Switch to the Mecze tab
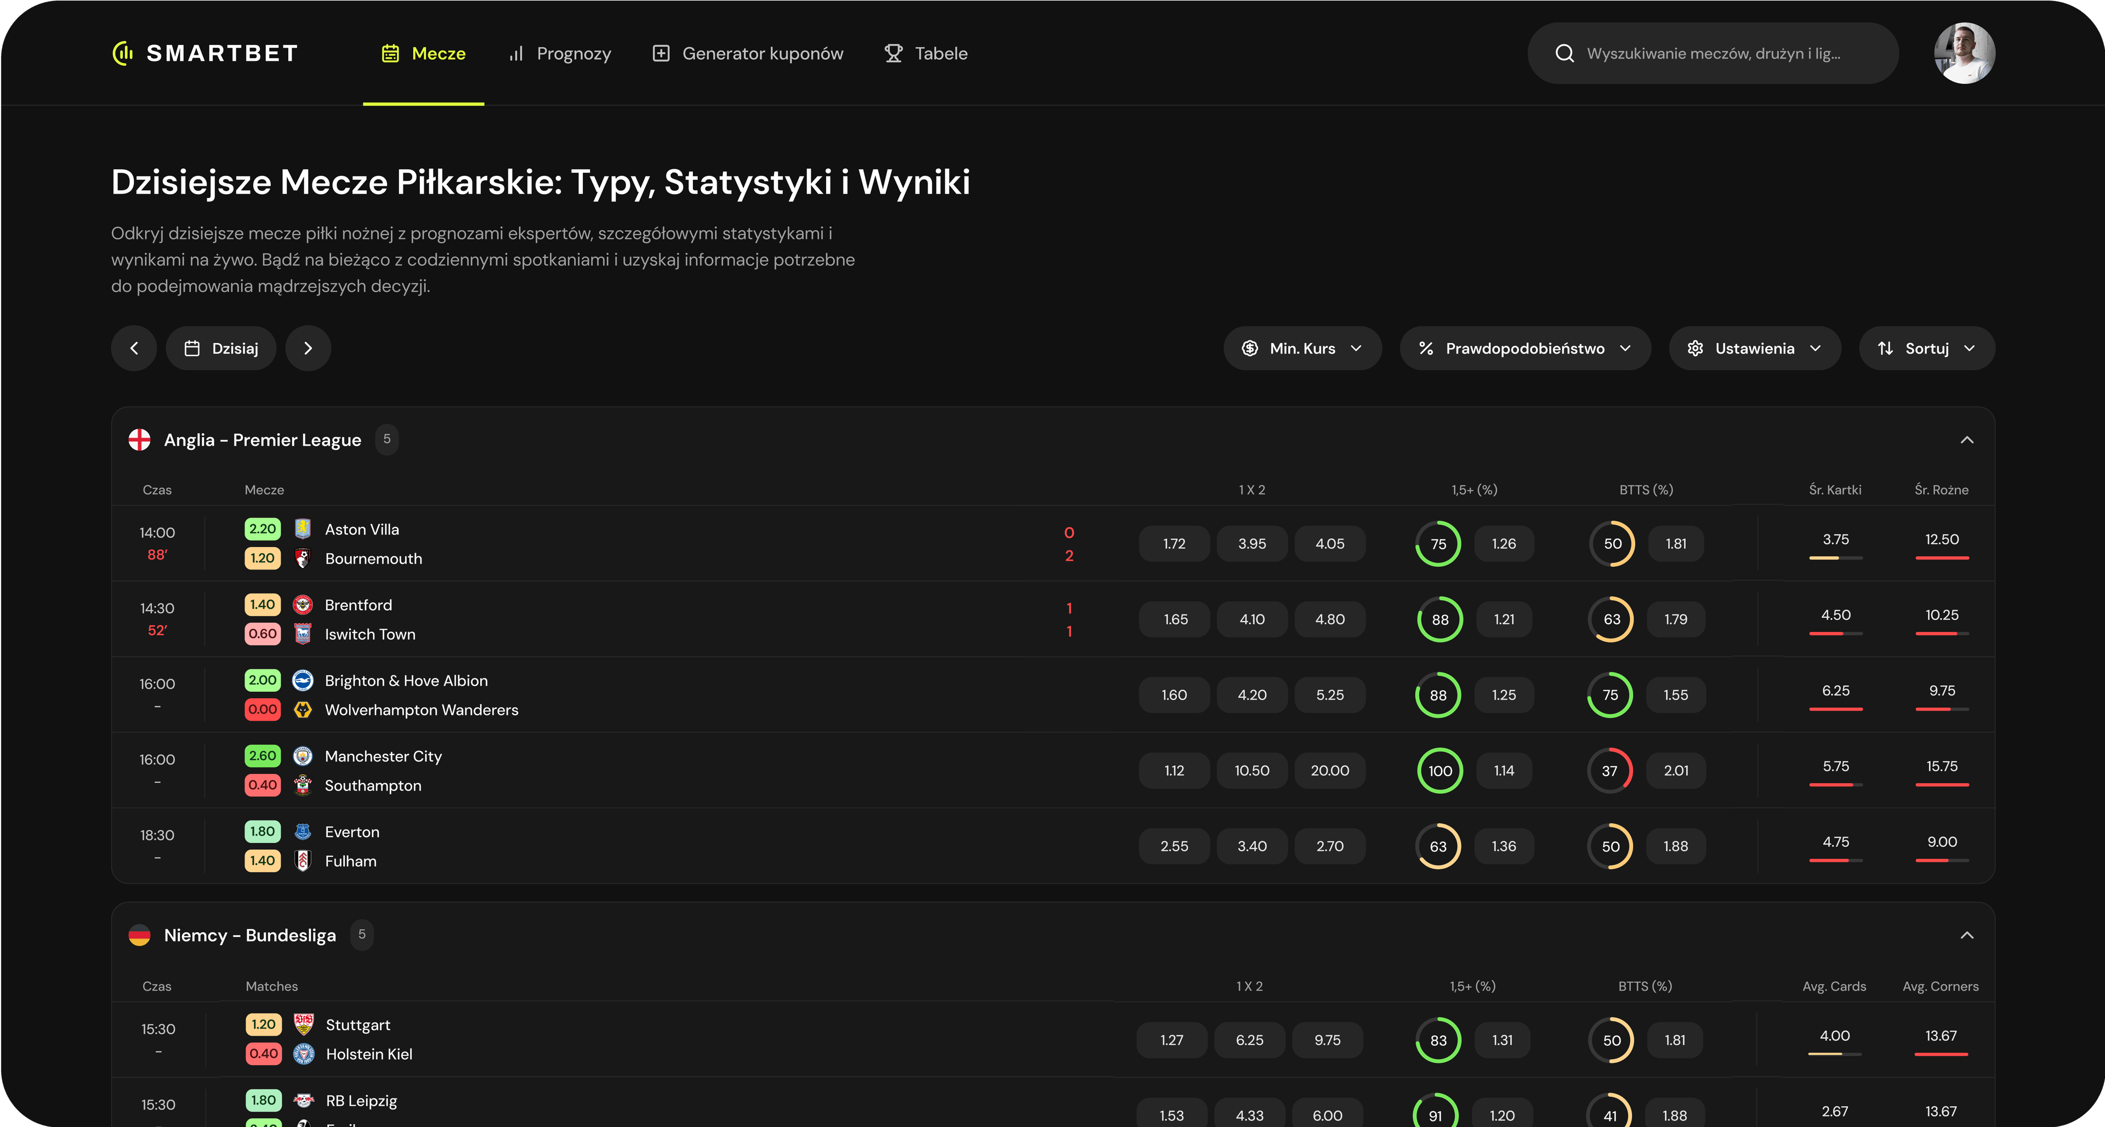Image resolution: width=2105 pixels, height=1127 pixels. click(423, 53)
